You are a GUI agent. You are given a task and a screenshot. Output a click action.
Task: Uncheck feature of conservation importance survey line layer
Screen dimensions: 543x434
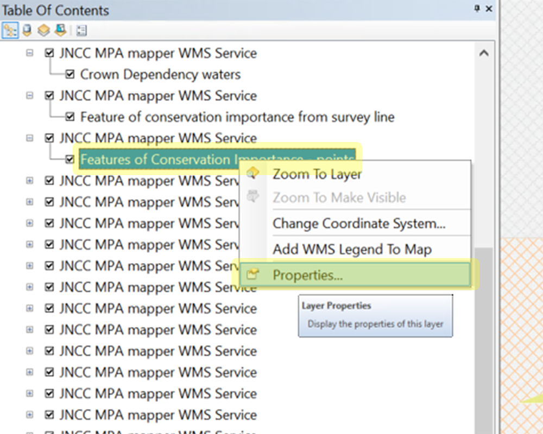[x=70, y=117]
